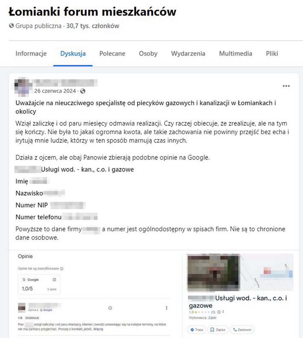Screen dimensions: 303x338
Task: Click the info icon beside the star rating
Action: coord(219,312)
